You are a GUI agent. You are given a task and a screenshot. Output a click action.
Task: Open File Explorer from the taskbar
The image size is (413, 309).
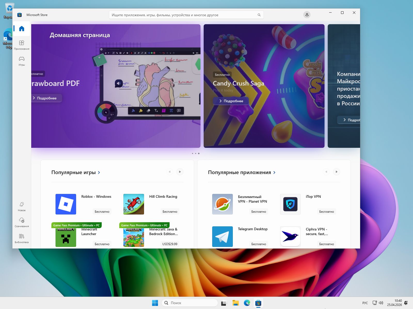pyautogui.click(x=235, y=303)
